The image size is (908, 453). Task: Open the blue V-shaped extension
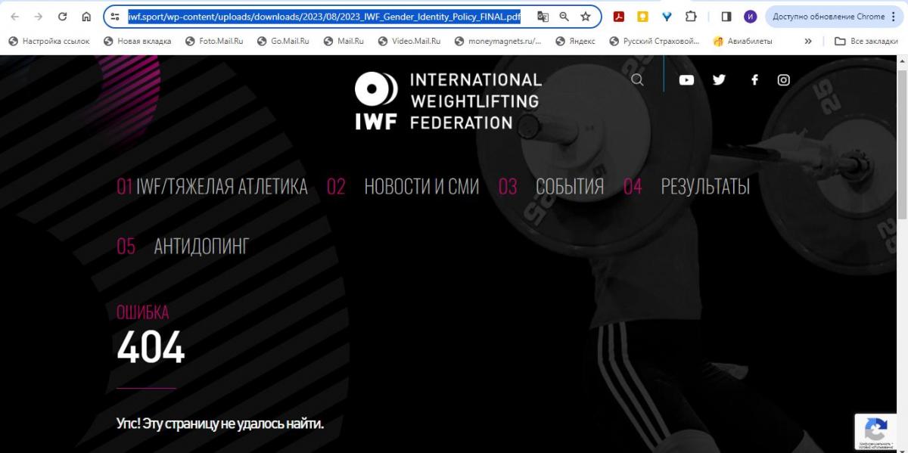667,17
